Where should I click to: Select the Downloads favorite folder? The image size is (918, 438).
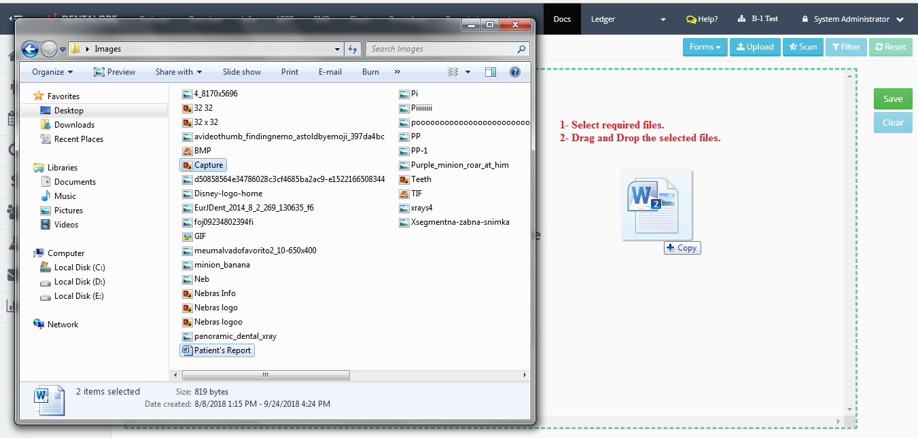pos(74,125)
